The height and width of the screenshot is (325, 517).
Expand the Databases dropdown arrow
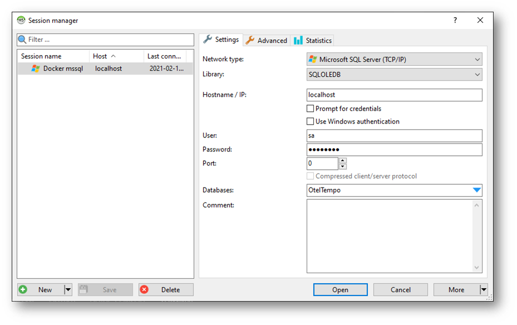coord(477,190)
